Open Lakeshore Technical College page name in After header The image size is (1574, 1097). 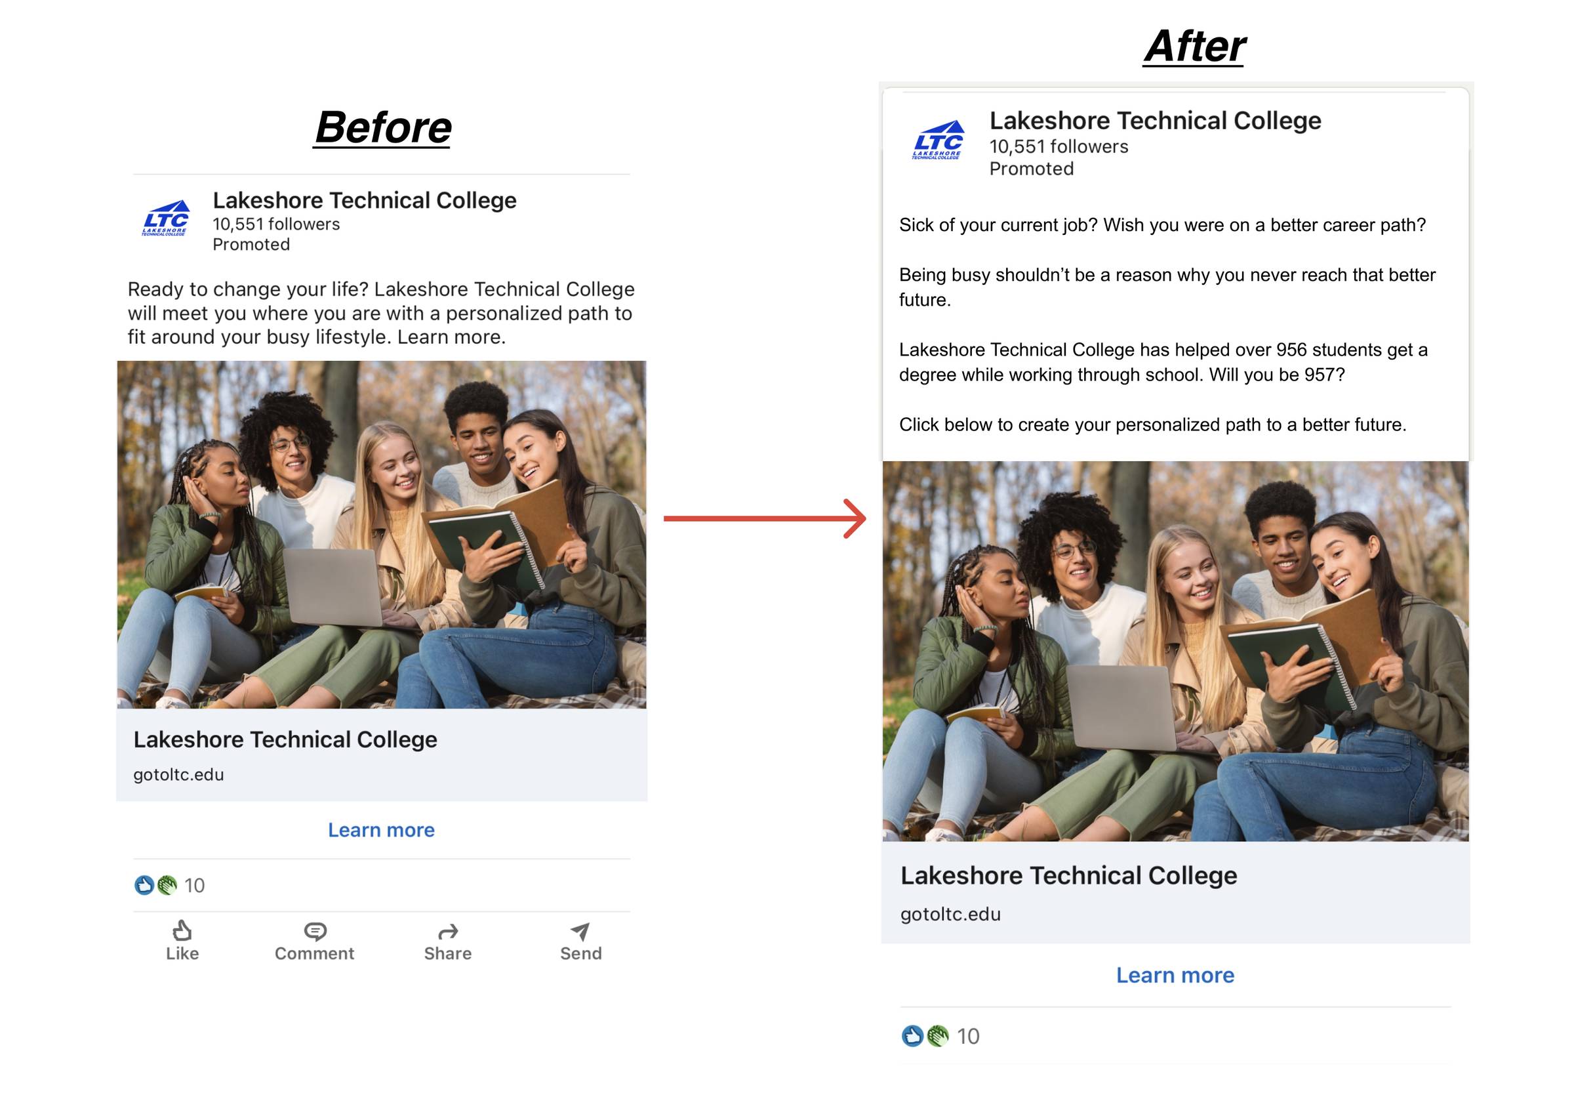coord(1155,121)
